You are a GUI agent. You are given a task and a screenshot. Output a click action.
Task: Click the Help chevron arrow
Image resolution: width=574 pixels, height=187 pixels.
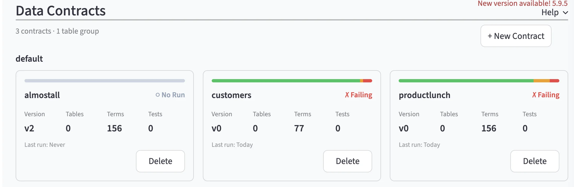(565, 13)
